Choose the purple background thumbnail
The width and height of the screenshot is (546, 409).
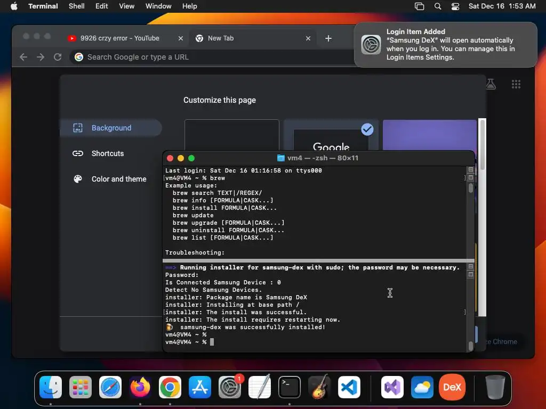429,135
